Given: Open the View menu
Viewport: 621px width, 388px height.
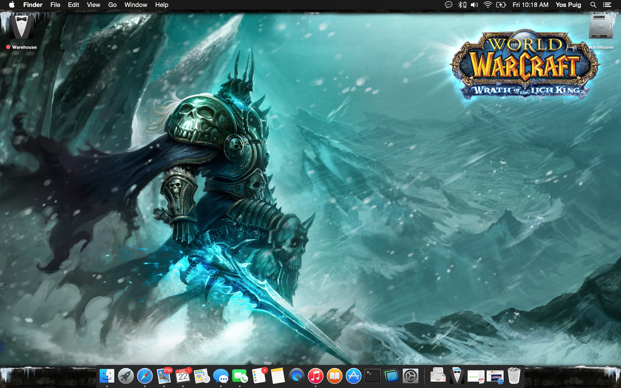Looking at the screenshot, I should point(93,5).
